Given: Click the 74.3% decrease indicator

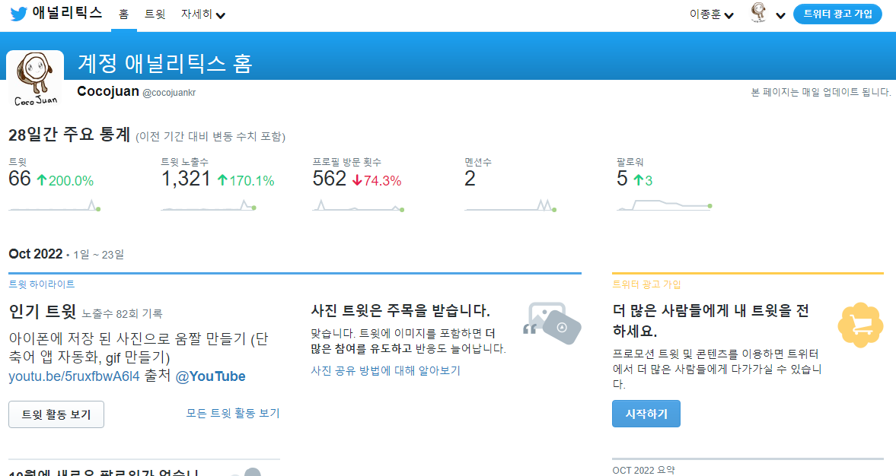Looking at the screenshot, I should 377,181.
